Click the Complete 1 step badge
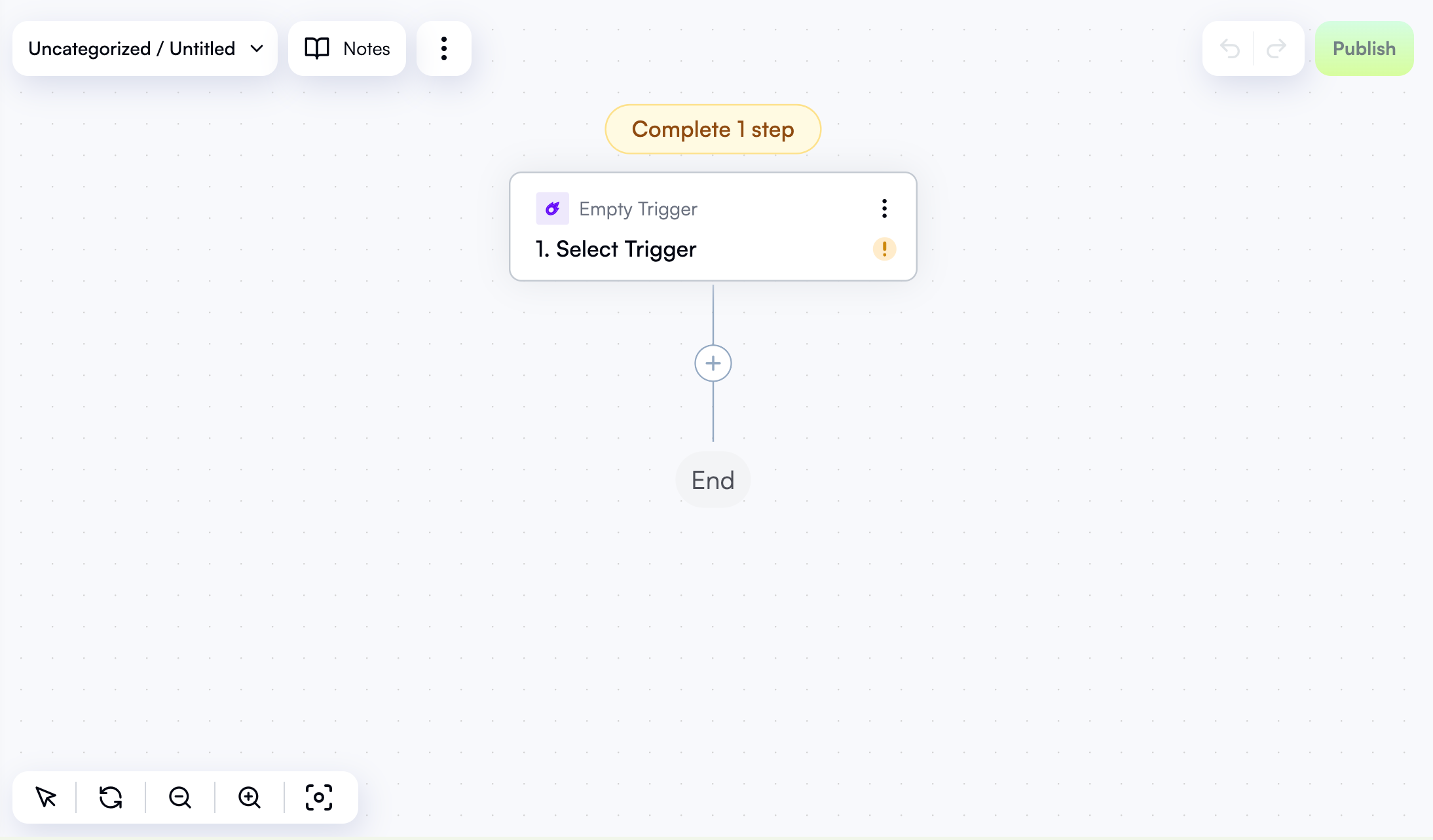The height and width of the screenshot is (840, 1433). (712, 129)
